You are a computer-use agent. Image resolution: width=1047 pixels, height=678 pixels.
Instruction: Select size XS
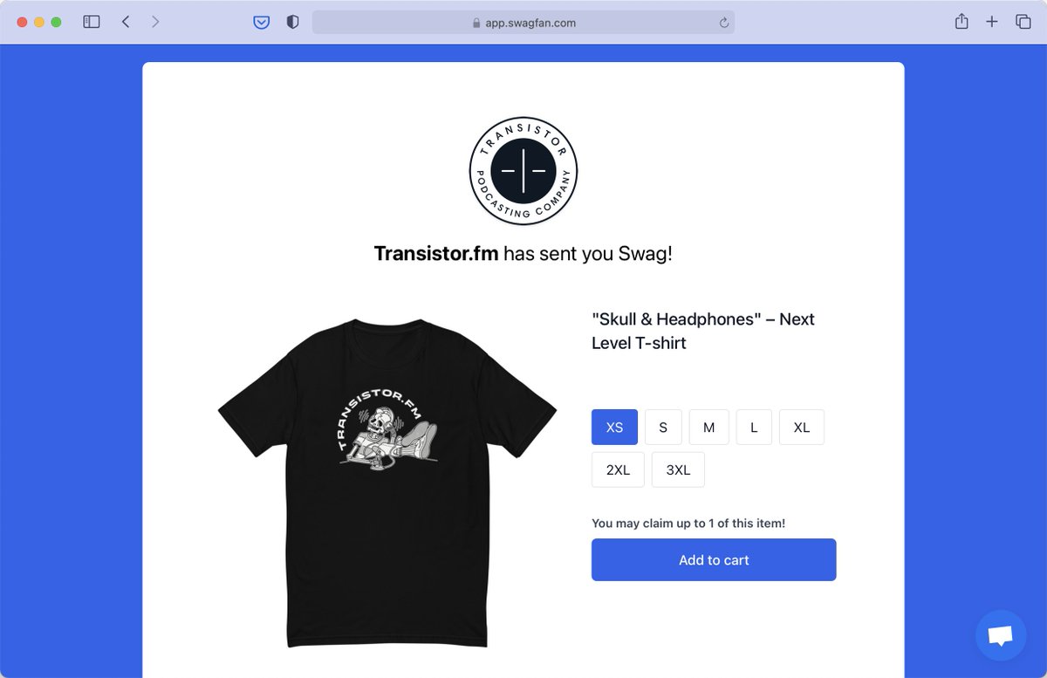coord(615,428)
